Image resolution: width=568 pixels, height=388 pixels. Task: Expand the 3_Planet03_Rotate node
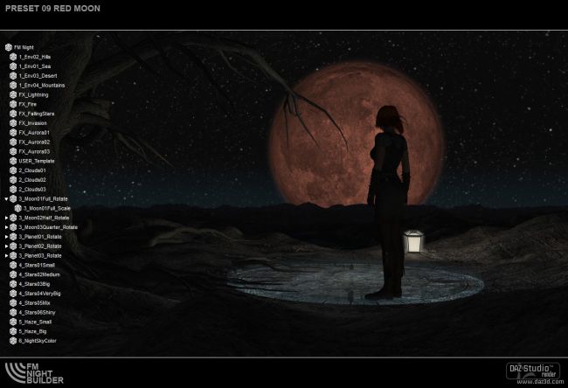point(6,255)
